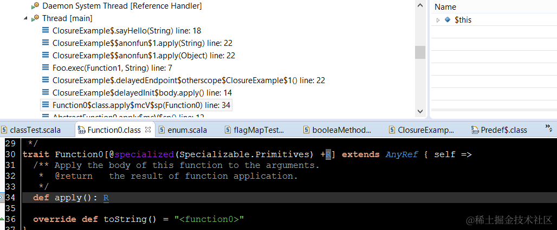Click line number 30 in the gutter
The width and height of the screenshot is (557, 230).
pos(10,154)
